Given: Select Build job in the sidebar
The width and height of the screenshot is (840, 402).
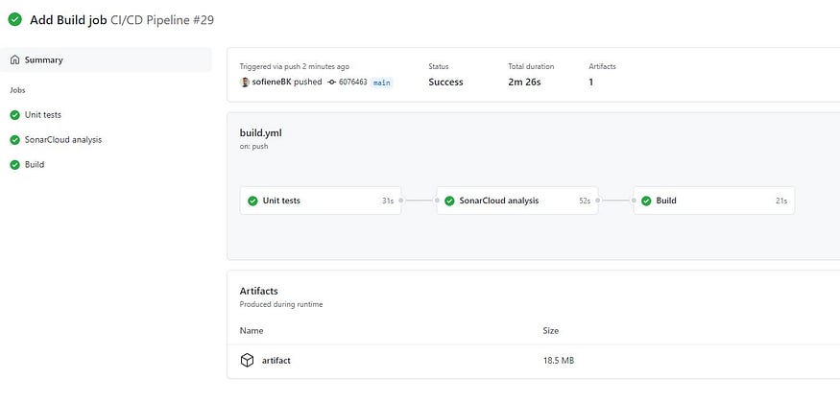Looking at the screenshot, I should coord(35,165).
